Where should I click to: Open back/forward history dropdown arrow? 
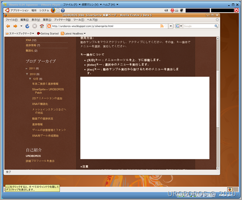click(21, 26)
